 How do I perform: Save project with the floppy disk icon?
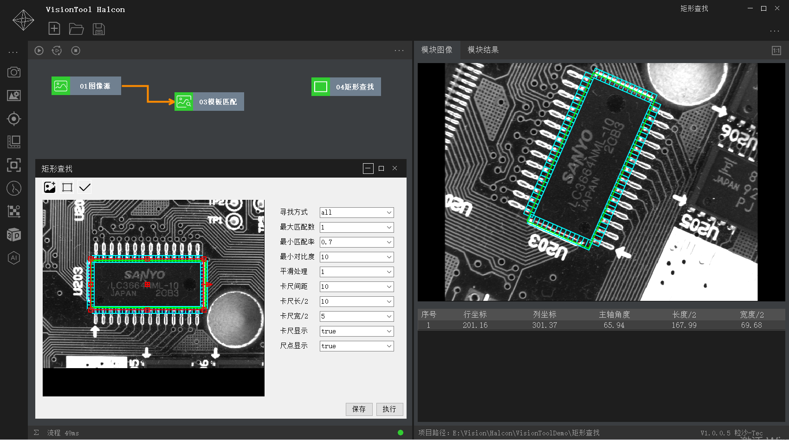click(99, 29)
